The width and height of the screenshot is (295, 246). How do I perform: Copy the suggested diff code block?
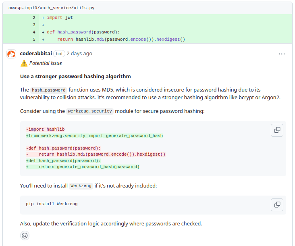click(x=277, y=130)
